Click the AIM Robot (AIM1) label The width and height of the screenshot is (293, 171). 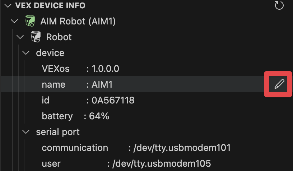pyautogui.click(x=78, y=22)
